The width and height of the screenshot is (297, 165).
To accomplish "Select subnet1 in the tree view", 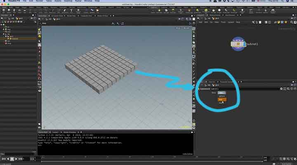I will coord(15,39).
